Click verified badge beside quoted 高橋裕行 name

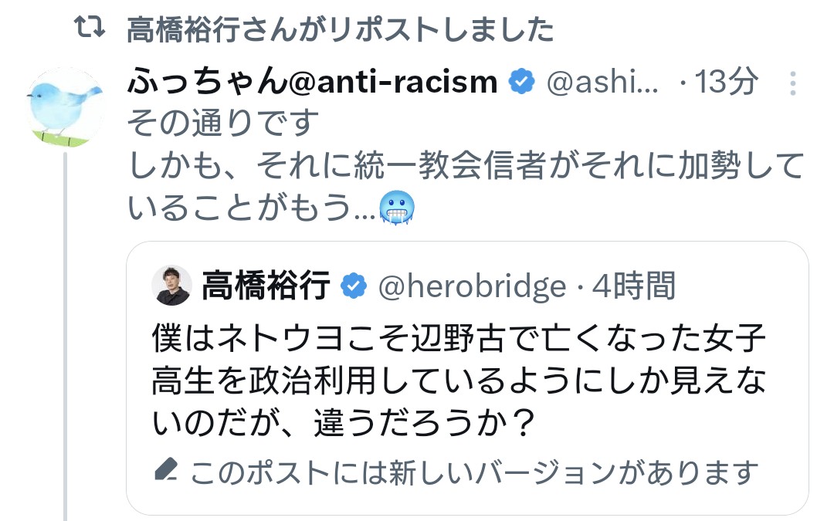pos(354,286)
